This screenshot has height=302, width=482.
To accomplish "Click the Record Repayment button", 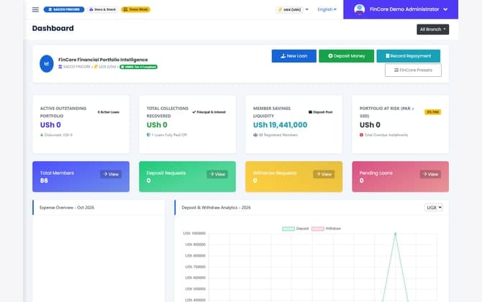I will point(408,56).
